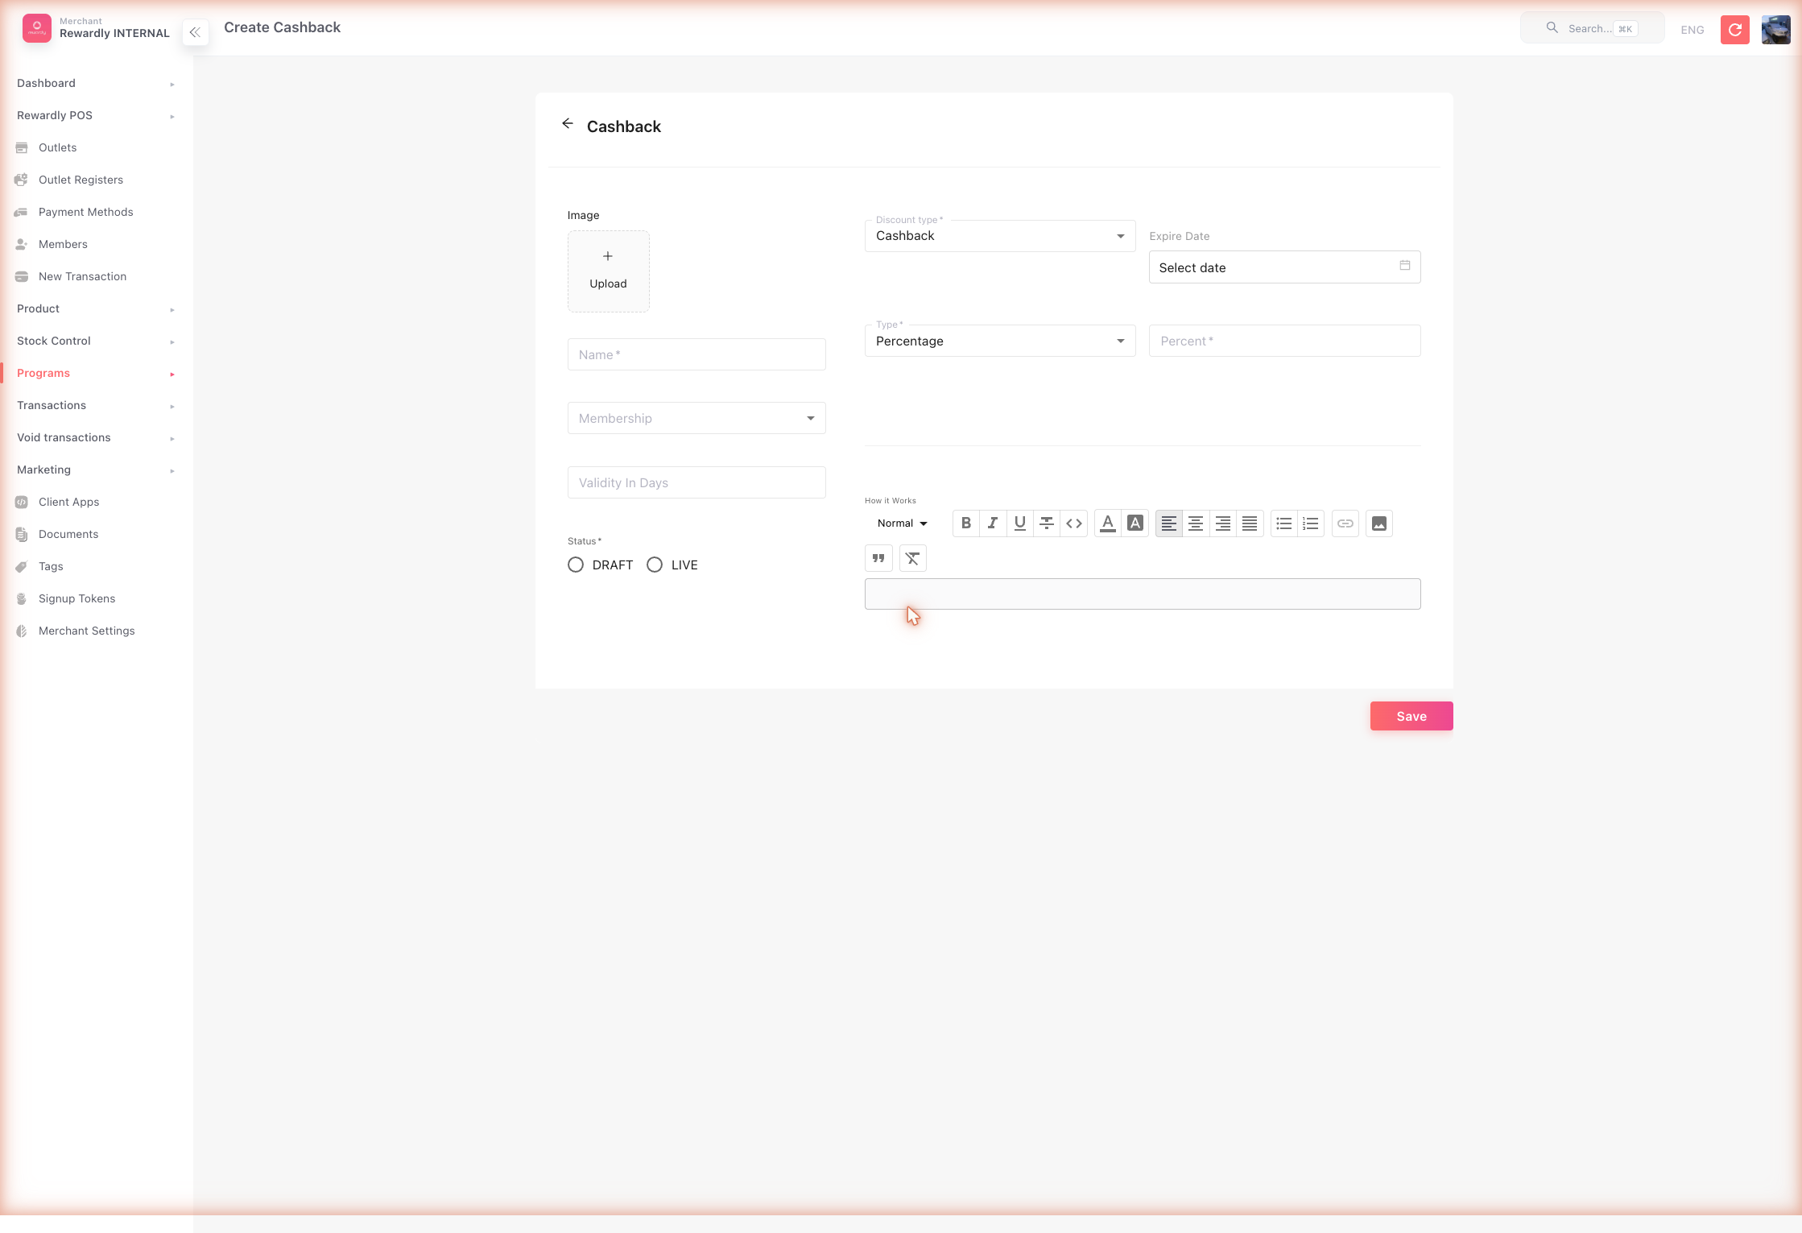The width and height of the screenshot is (1802, 1233).
Task: Insert a bulleted list
Action: tap(1284, 523)
